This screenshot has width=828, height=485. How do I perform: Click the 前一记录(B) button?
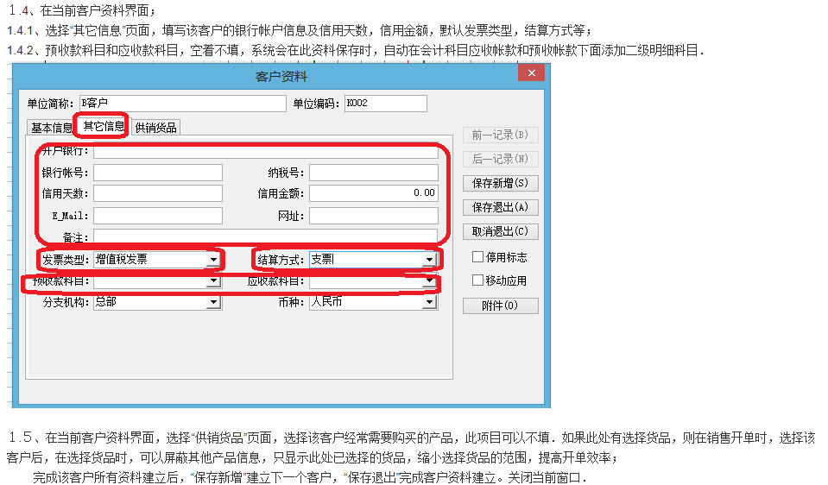coord(500,135)
